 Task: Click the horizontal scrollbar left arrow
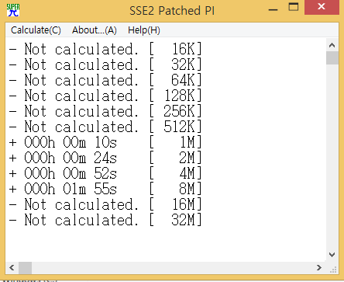(x=12, y=267)
